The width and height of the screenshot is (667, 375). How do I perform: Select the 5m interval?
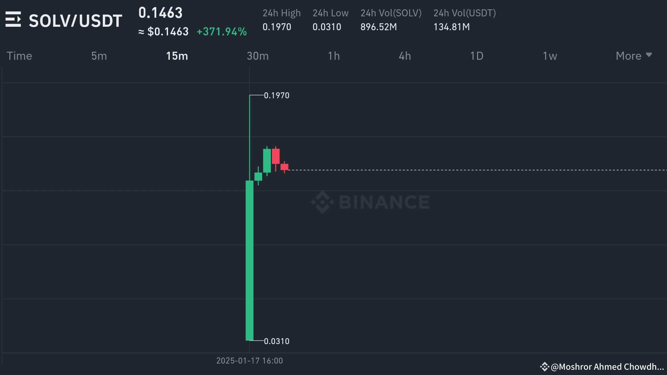(99, 56)
